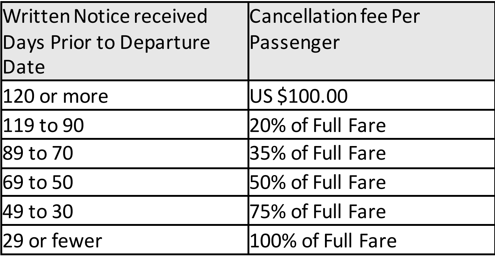495x256 pixels.
Task: Select the '100% of Full Fare' cell
Action: pyautogui.click(x=371, y=240)
